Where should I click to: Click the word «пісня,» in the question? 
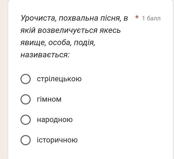pyautogui.click(x=111, y=18)
